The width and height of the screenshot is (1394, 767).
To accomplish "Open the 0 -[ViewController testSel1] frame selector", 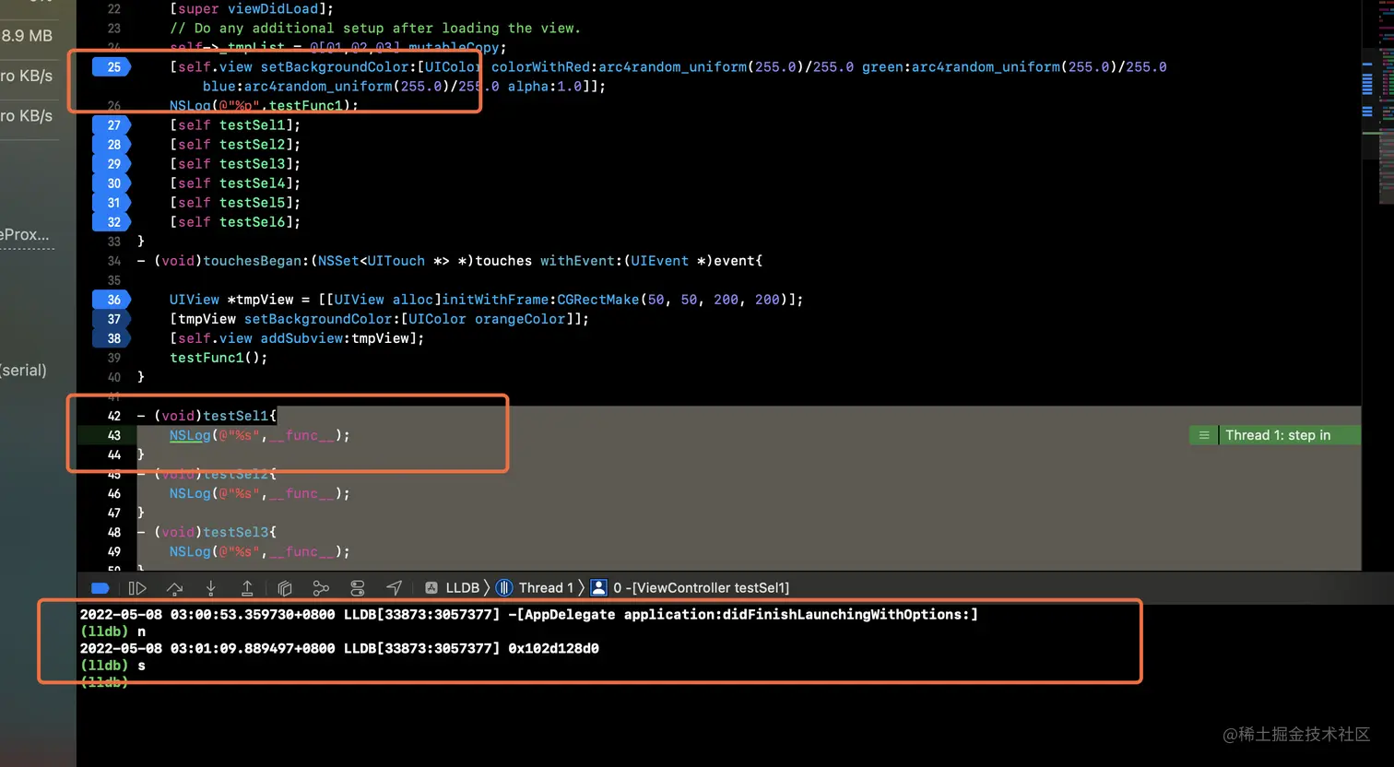I will (x=690, y=588).
